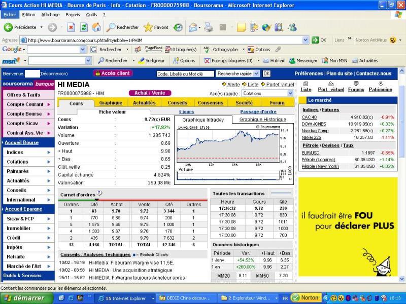Open the Fichier menu
The image size is (406, 304).
tap(10, 15)
